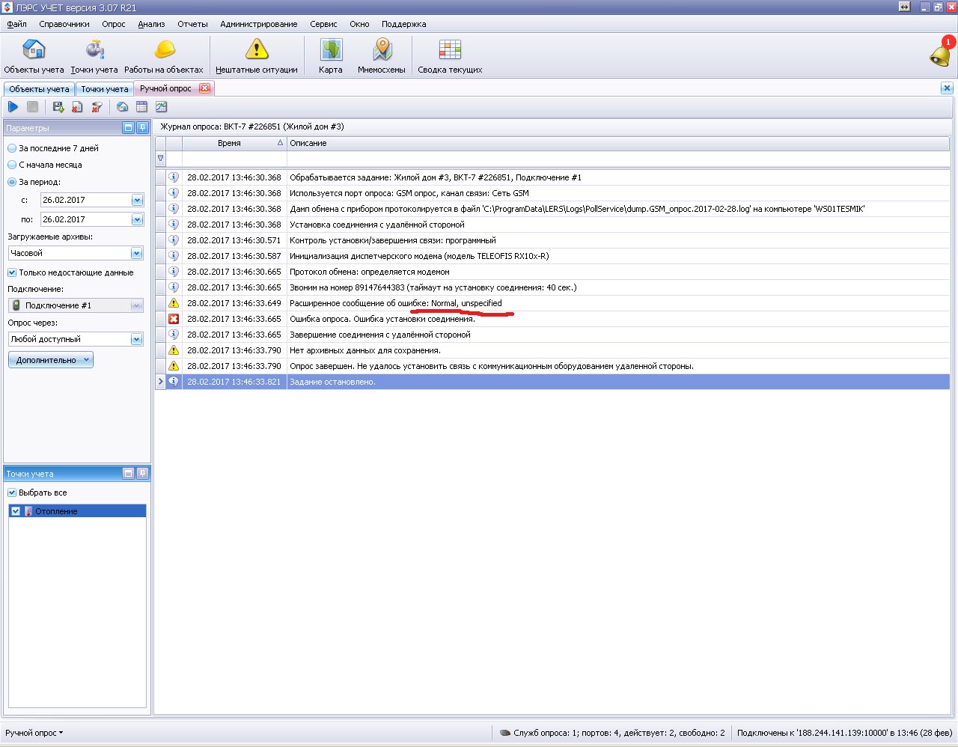Screen dimensions: 958x747
Task: Pin the Точки учета panel
Action: (142, 474)
